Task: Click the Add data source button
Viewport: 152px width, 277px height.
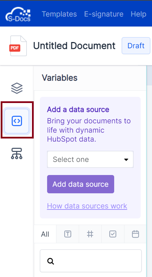Action: coord(80,184)
